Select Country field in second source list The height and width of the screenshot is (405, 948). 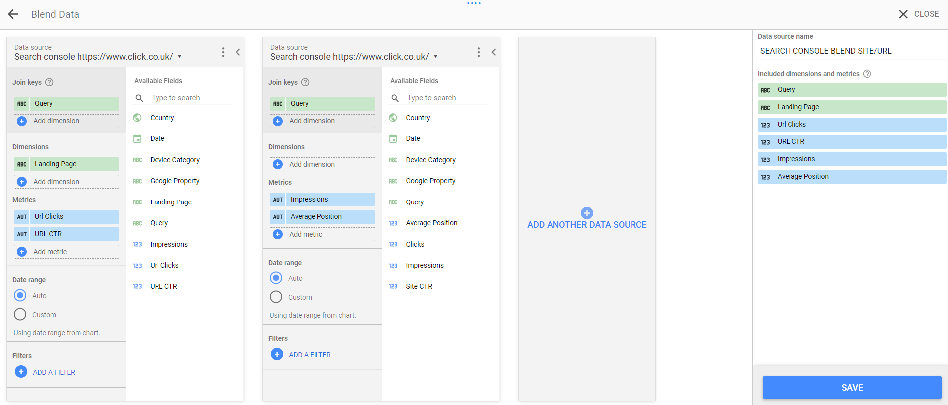(x=418, y=118)
